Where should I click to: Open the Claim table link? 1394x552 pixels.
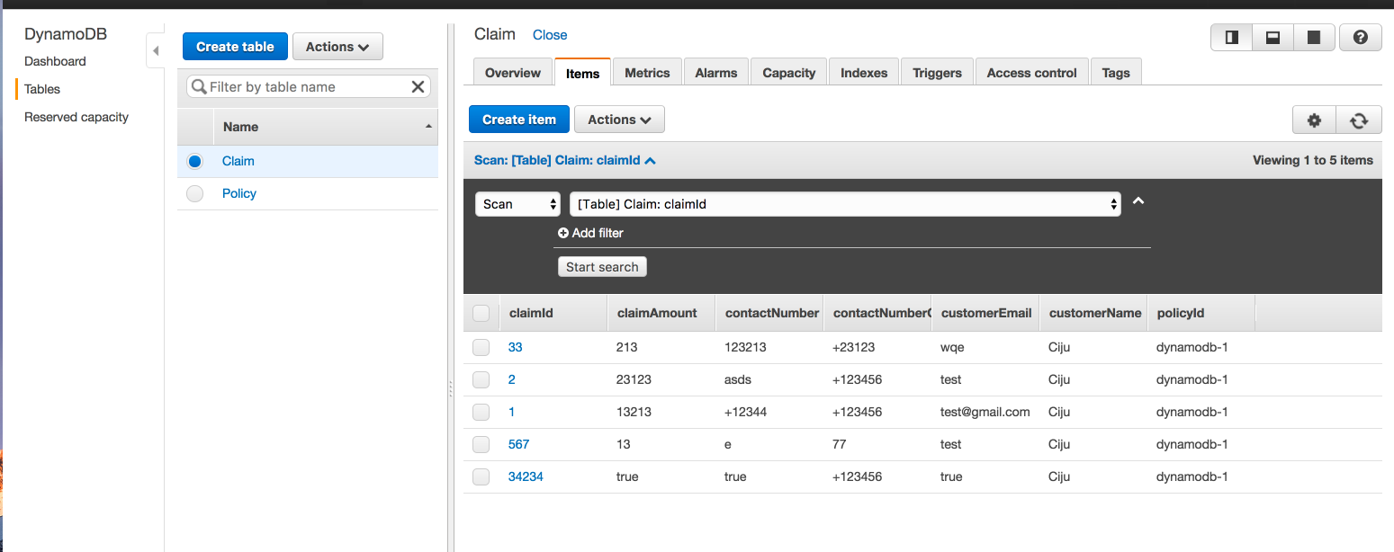(238, 161)
